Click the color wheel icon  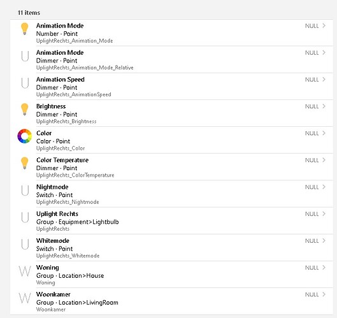click(x=24, y=136)
